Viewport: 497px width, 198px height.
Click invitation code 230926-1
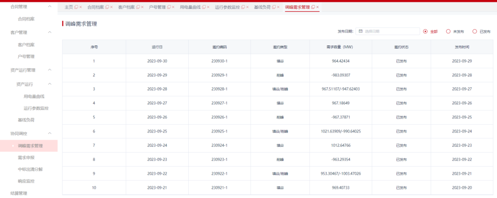pos(219,117)
